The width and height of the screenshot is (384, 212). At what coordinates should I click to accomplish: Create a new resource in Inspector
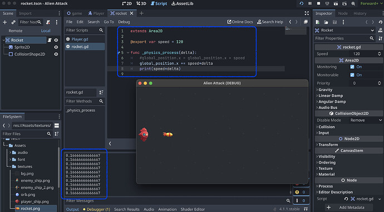(x=317, y=22)
